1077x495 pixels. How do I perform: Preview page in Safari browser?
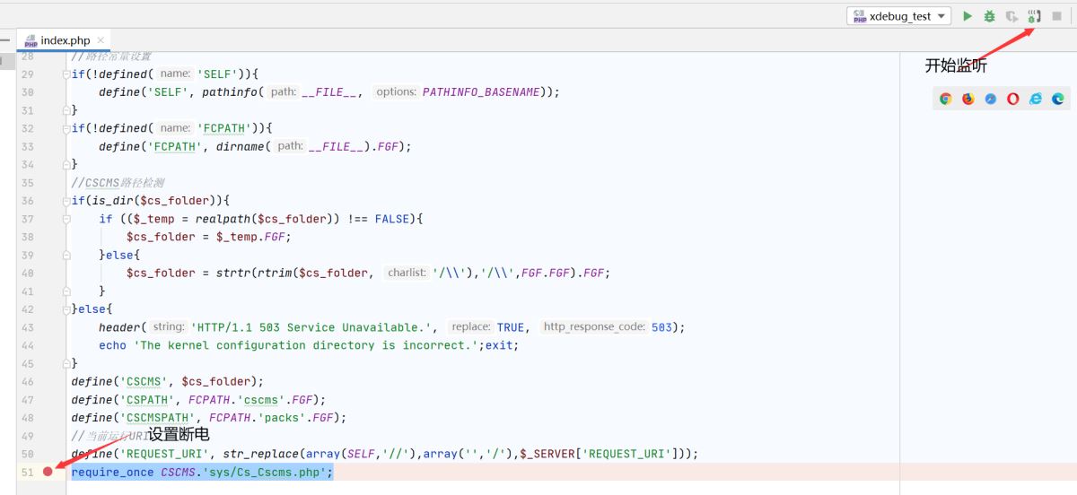(x=991, y=100)
